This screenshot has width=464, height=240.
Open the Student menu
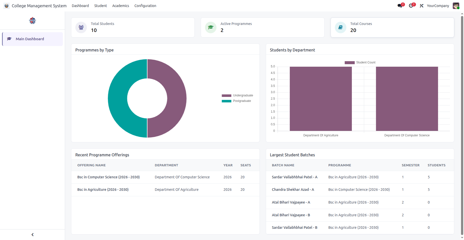101,6
